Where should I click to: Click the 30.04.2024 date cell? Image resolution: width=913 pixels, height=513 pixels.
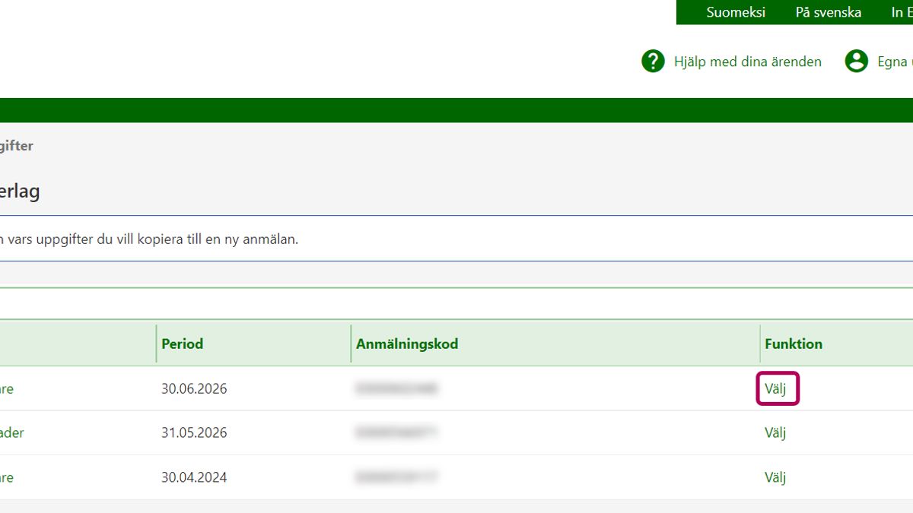[193, 477]
